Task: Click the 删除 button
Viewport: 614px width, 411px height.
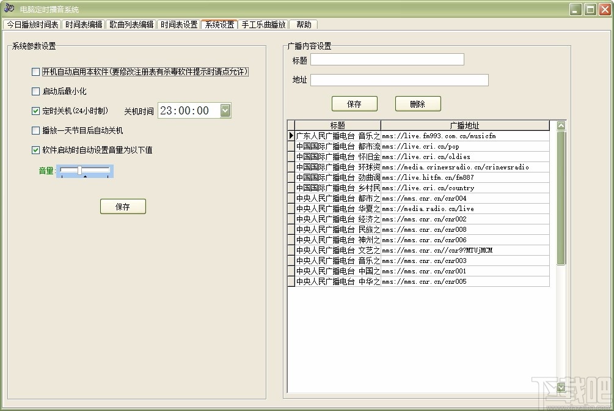Action: pyautogui.click(x=418, y=103)
